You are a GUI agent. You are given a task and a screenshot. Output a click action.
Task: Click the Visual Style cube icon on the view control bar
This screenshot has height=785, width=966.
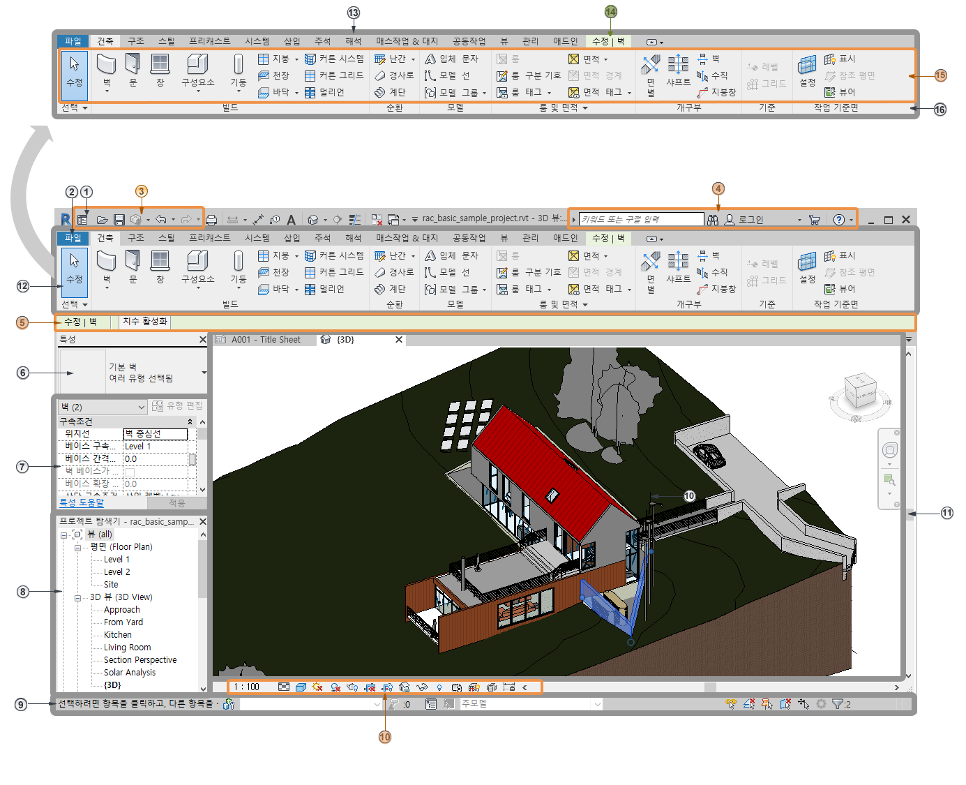click(x=301, y=687)
